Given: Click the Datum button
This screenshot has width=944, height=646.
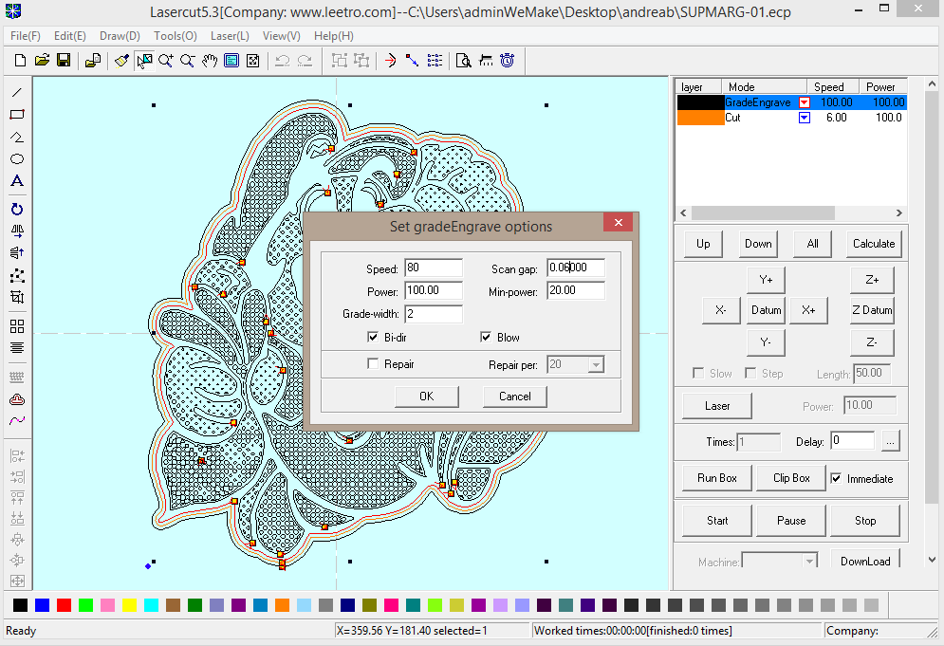Looking at the screenshot, I should pyautogui.click(x=766, y=310).
